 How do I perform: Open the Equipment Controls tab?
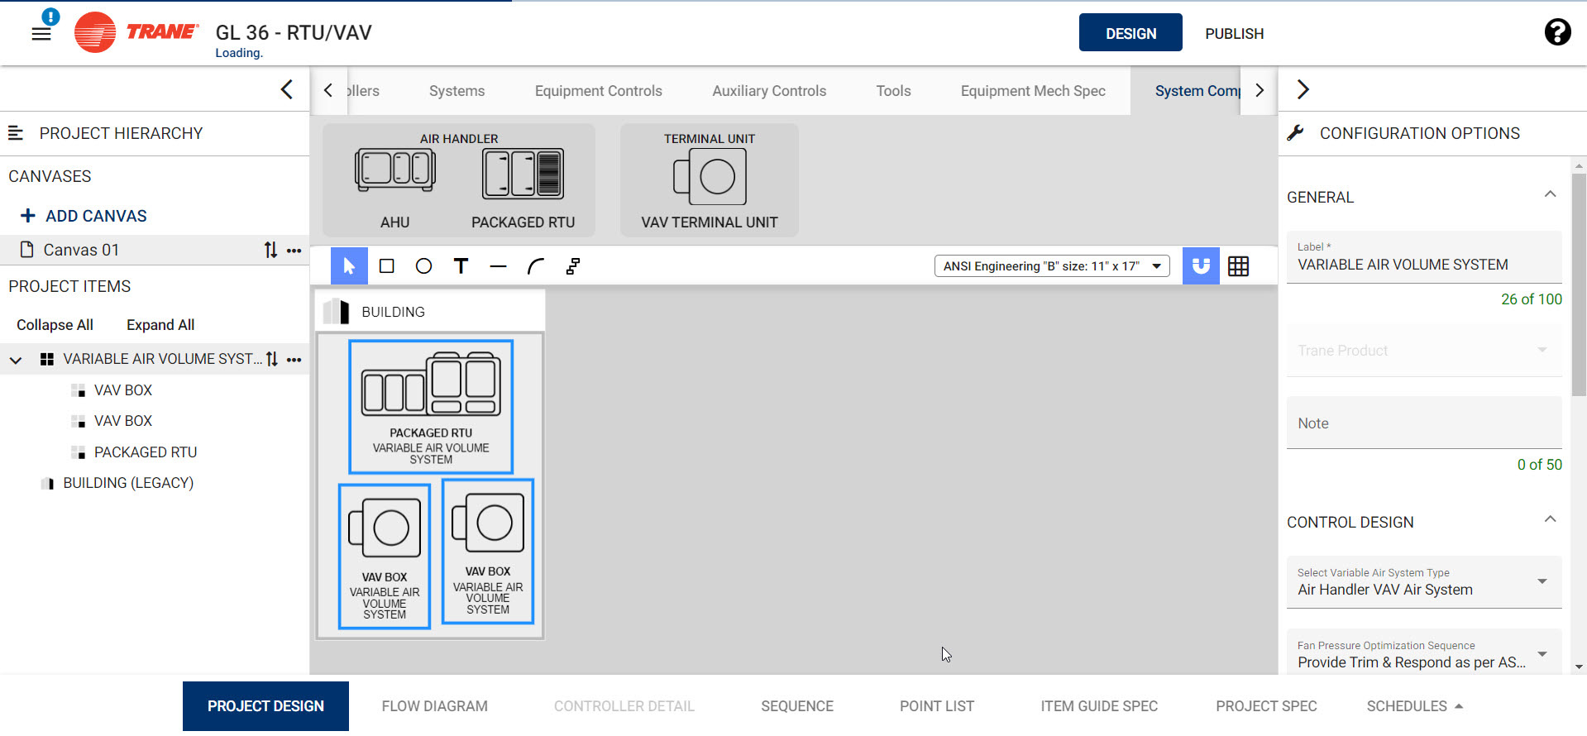tap(598, 91)
